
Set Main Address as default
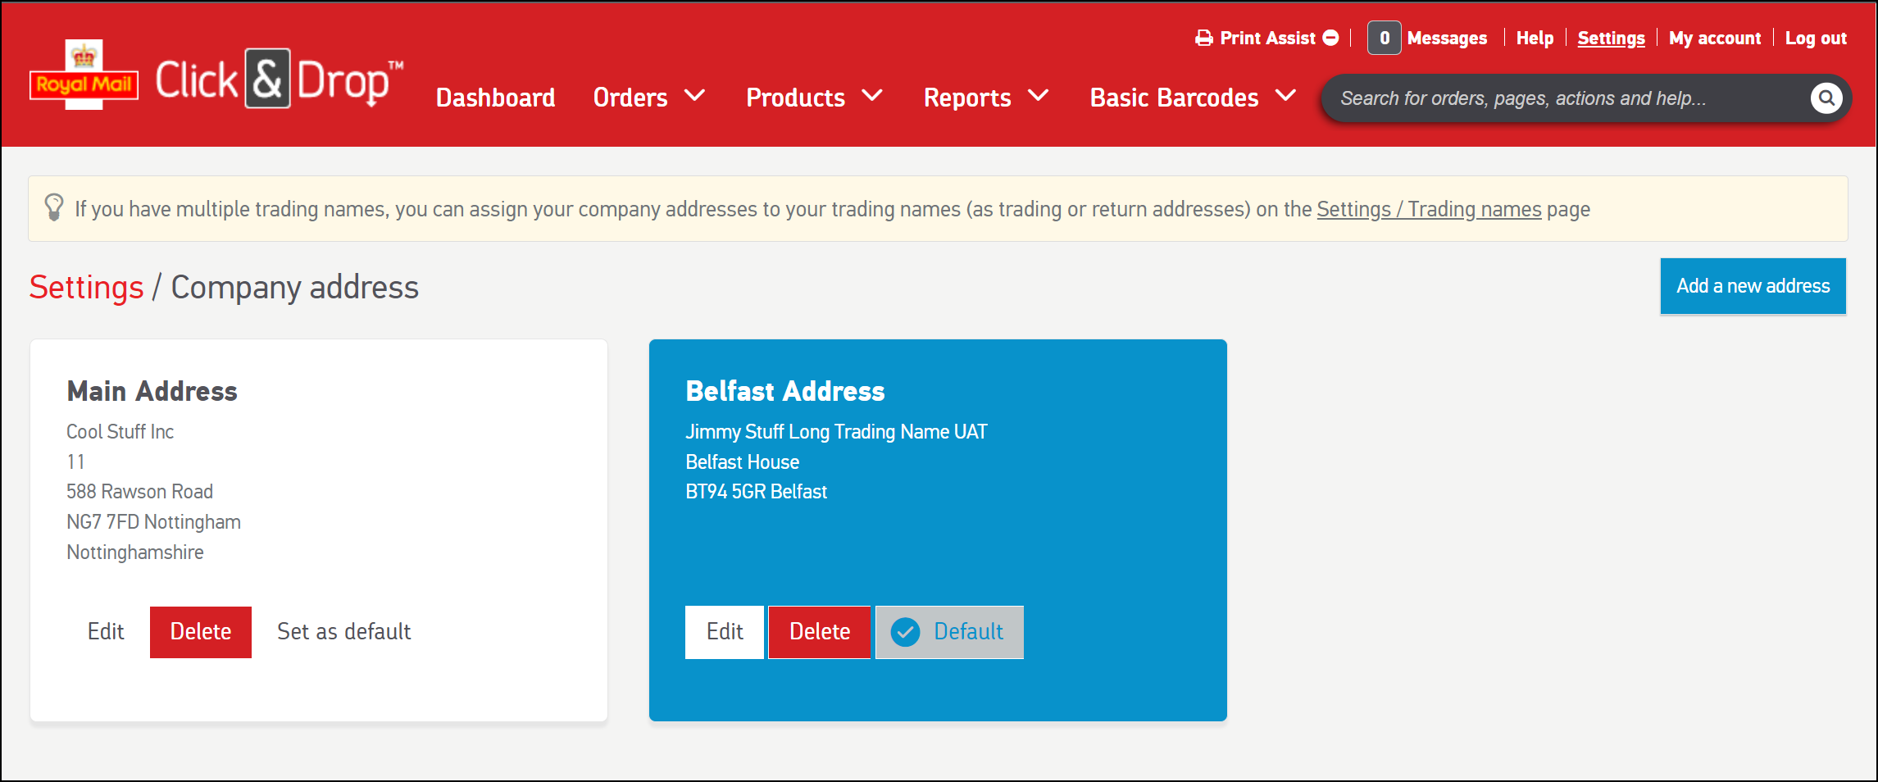pos(343,632)
